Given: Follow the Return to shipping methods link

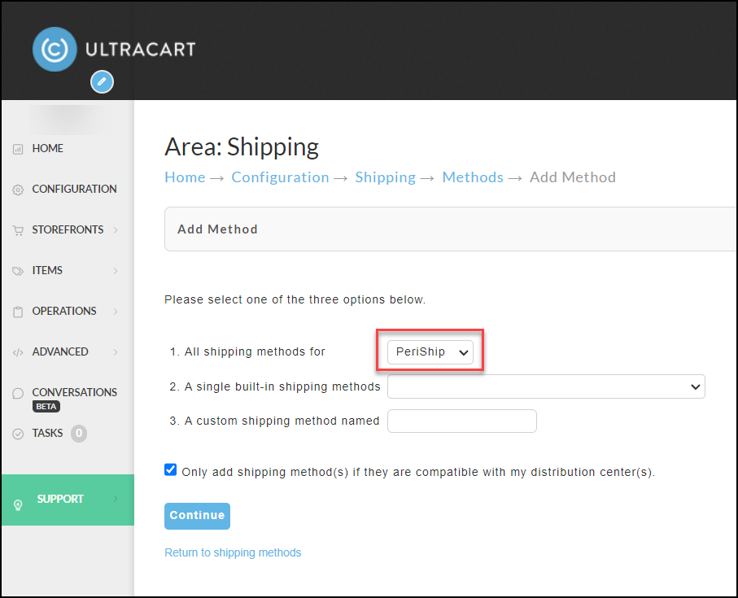Looking at the screenshot, I should [x=233, y=552].
